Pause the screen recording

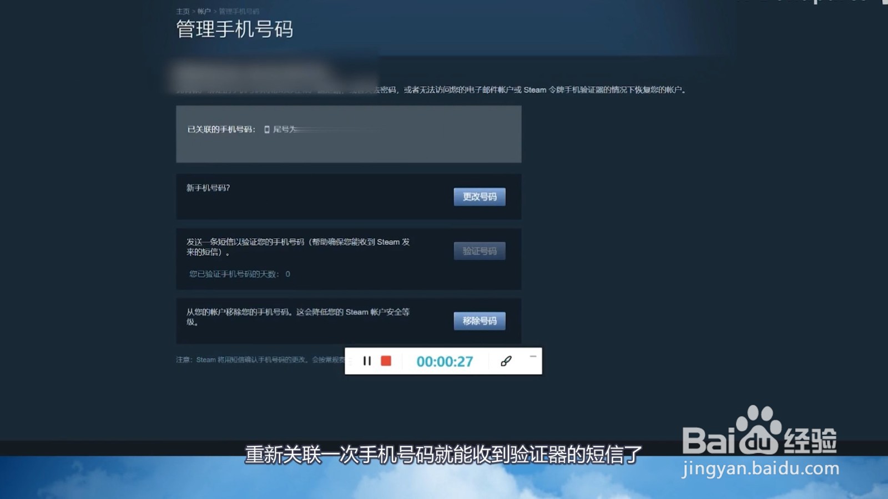(367, 361)
